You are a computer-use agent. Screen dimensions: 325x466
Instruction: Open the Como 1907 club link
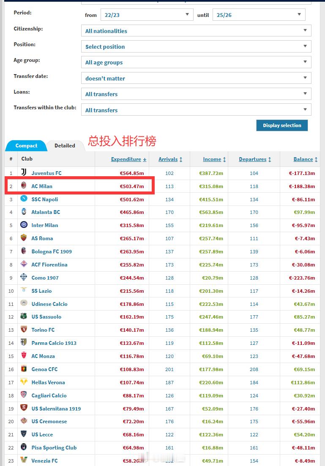point(45,278)
